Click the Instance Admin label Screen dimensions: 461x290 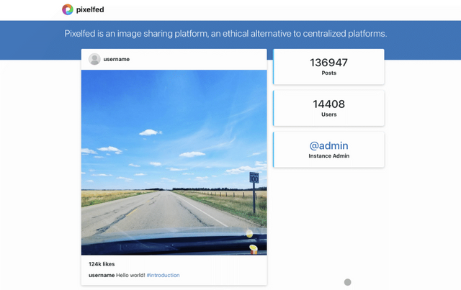click(x=328, y=155)
